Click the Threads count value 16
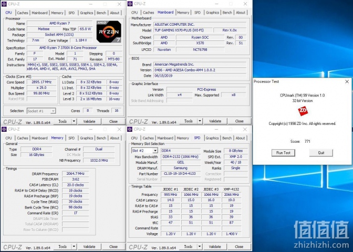The image size is (353, 252). (x=117, y=111)
